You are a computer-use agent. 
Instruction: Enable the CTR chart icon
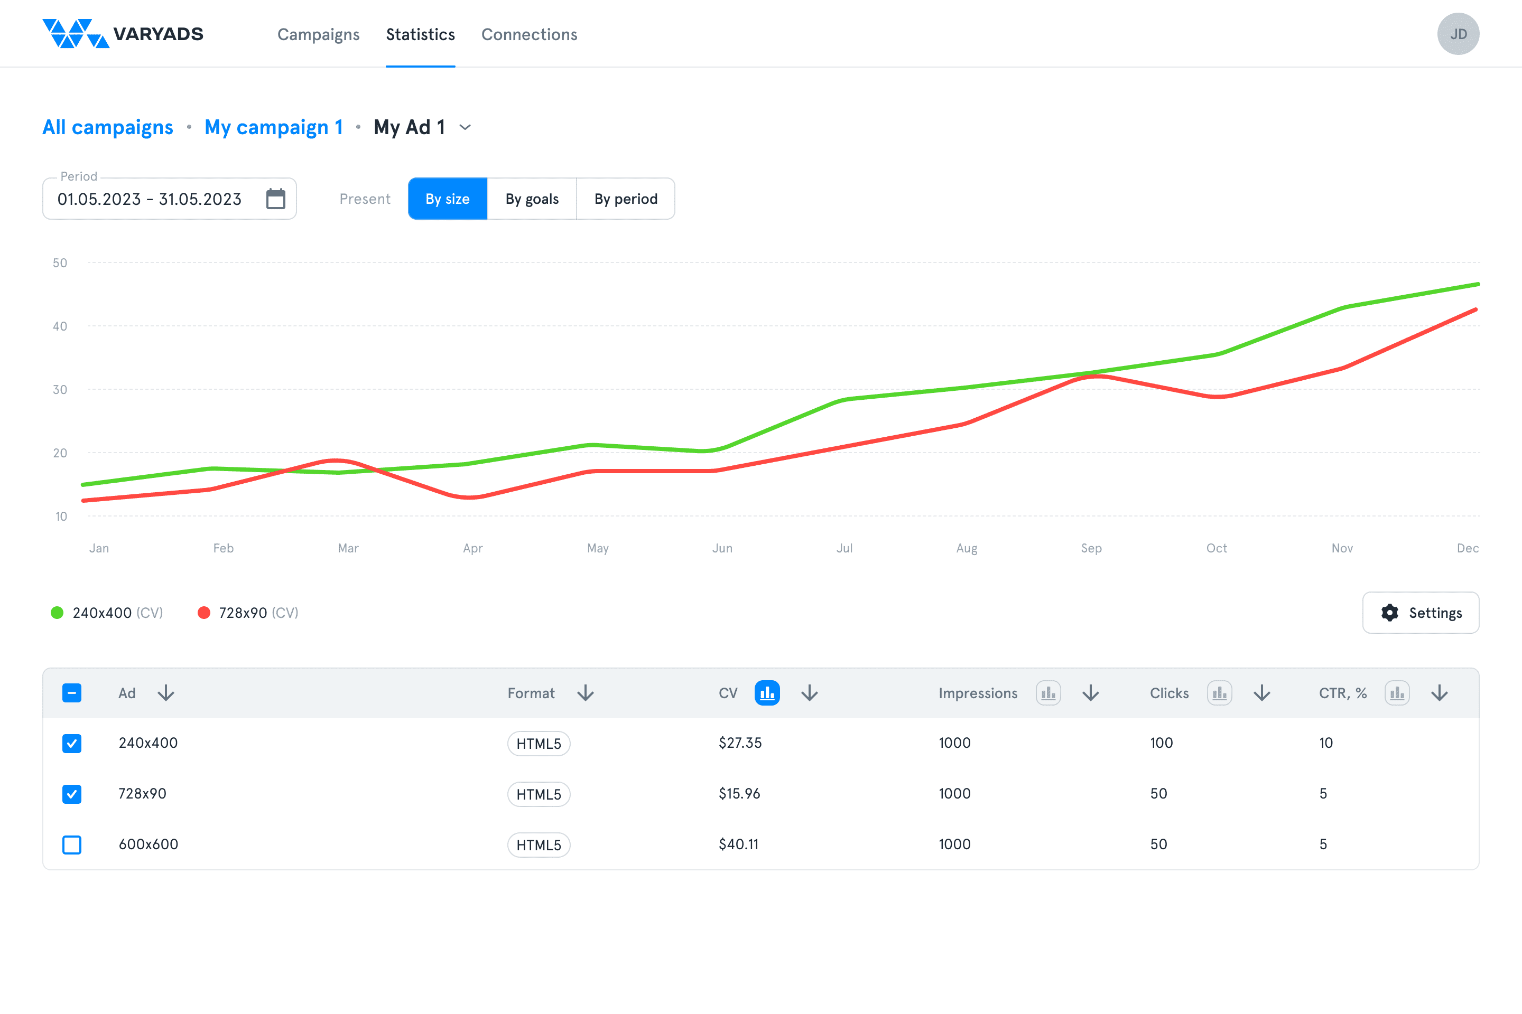pyautogui.click(x=1396, y=693)
